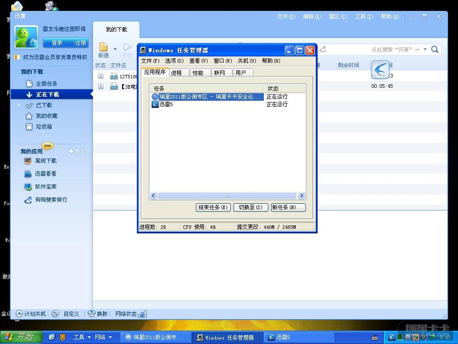
Task: Select 已下载 in the sidebar
Action: point(44,105)
